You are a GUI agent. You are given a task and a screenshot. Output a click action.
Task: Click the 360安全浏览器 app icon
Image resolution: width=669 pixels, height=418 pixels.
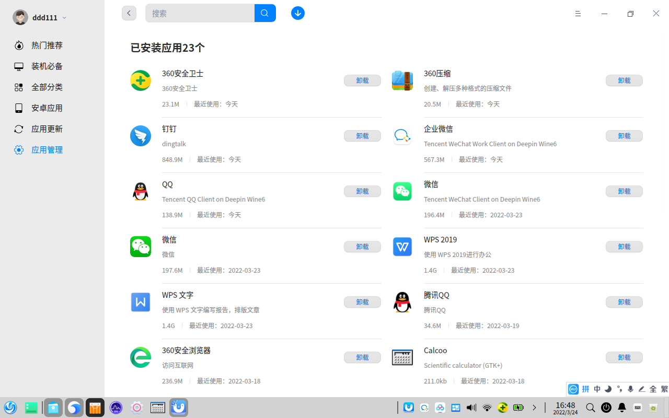click(x=141, y=357)
